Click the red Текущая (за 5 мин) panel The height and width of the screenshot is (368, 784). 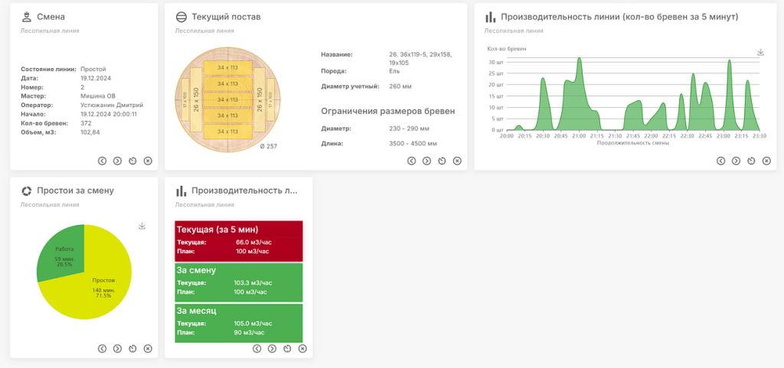[x=239, y=241]
